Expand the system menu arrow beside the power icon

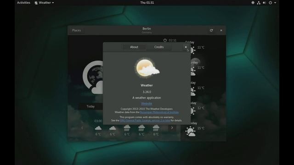click(x=275, y=3)
